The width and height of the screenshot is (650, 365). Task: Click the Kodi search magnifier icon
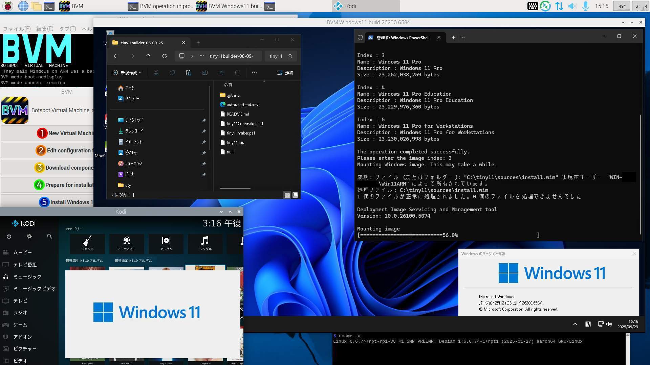pyautogui.click(x=49, y=237)
